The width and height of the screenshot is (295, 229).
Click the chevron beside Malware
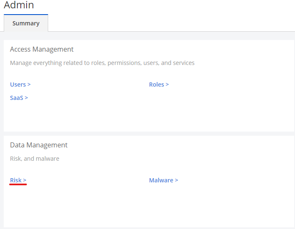coord(176,180)
